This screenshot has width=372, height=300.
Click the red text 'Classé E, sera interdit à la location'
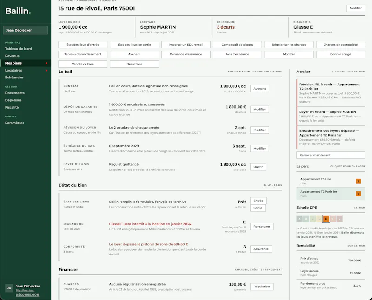pyautogui.click(x=150, y=224)
